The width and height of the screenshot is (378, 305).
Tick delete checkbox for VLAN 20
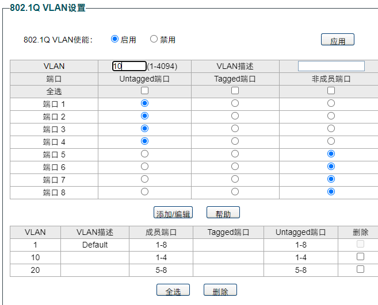tap(360, 269)
